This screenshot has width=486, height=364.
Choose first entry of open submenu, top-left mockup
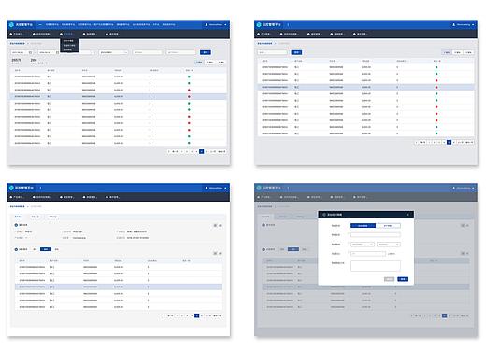click(69, 41)
